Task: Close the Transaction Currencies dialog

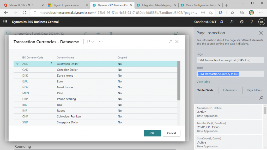Action: coord(177,41)
